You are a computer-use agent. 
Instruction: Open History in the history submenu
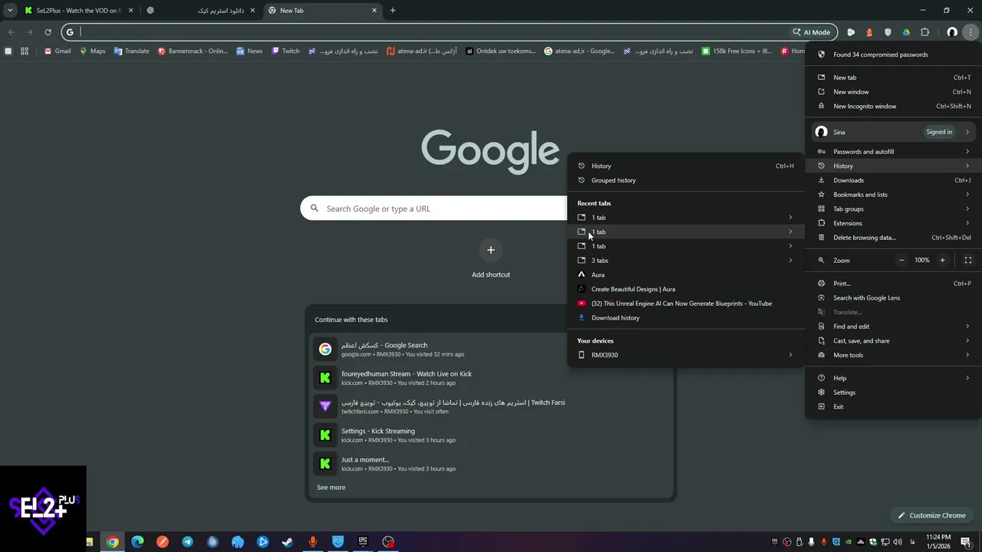(x=685, y=166)
